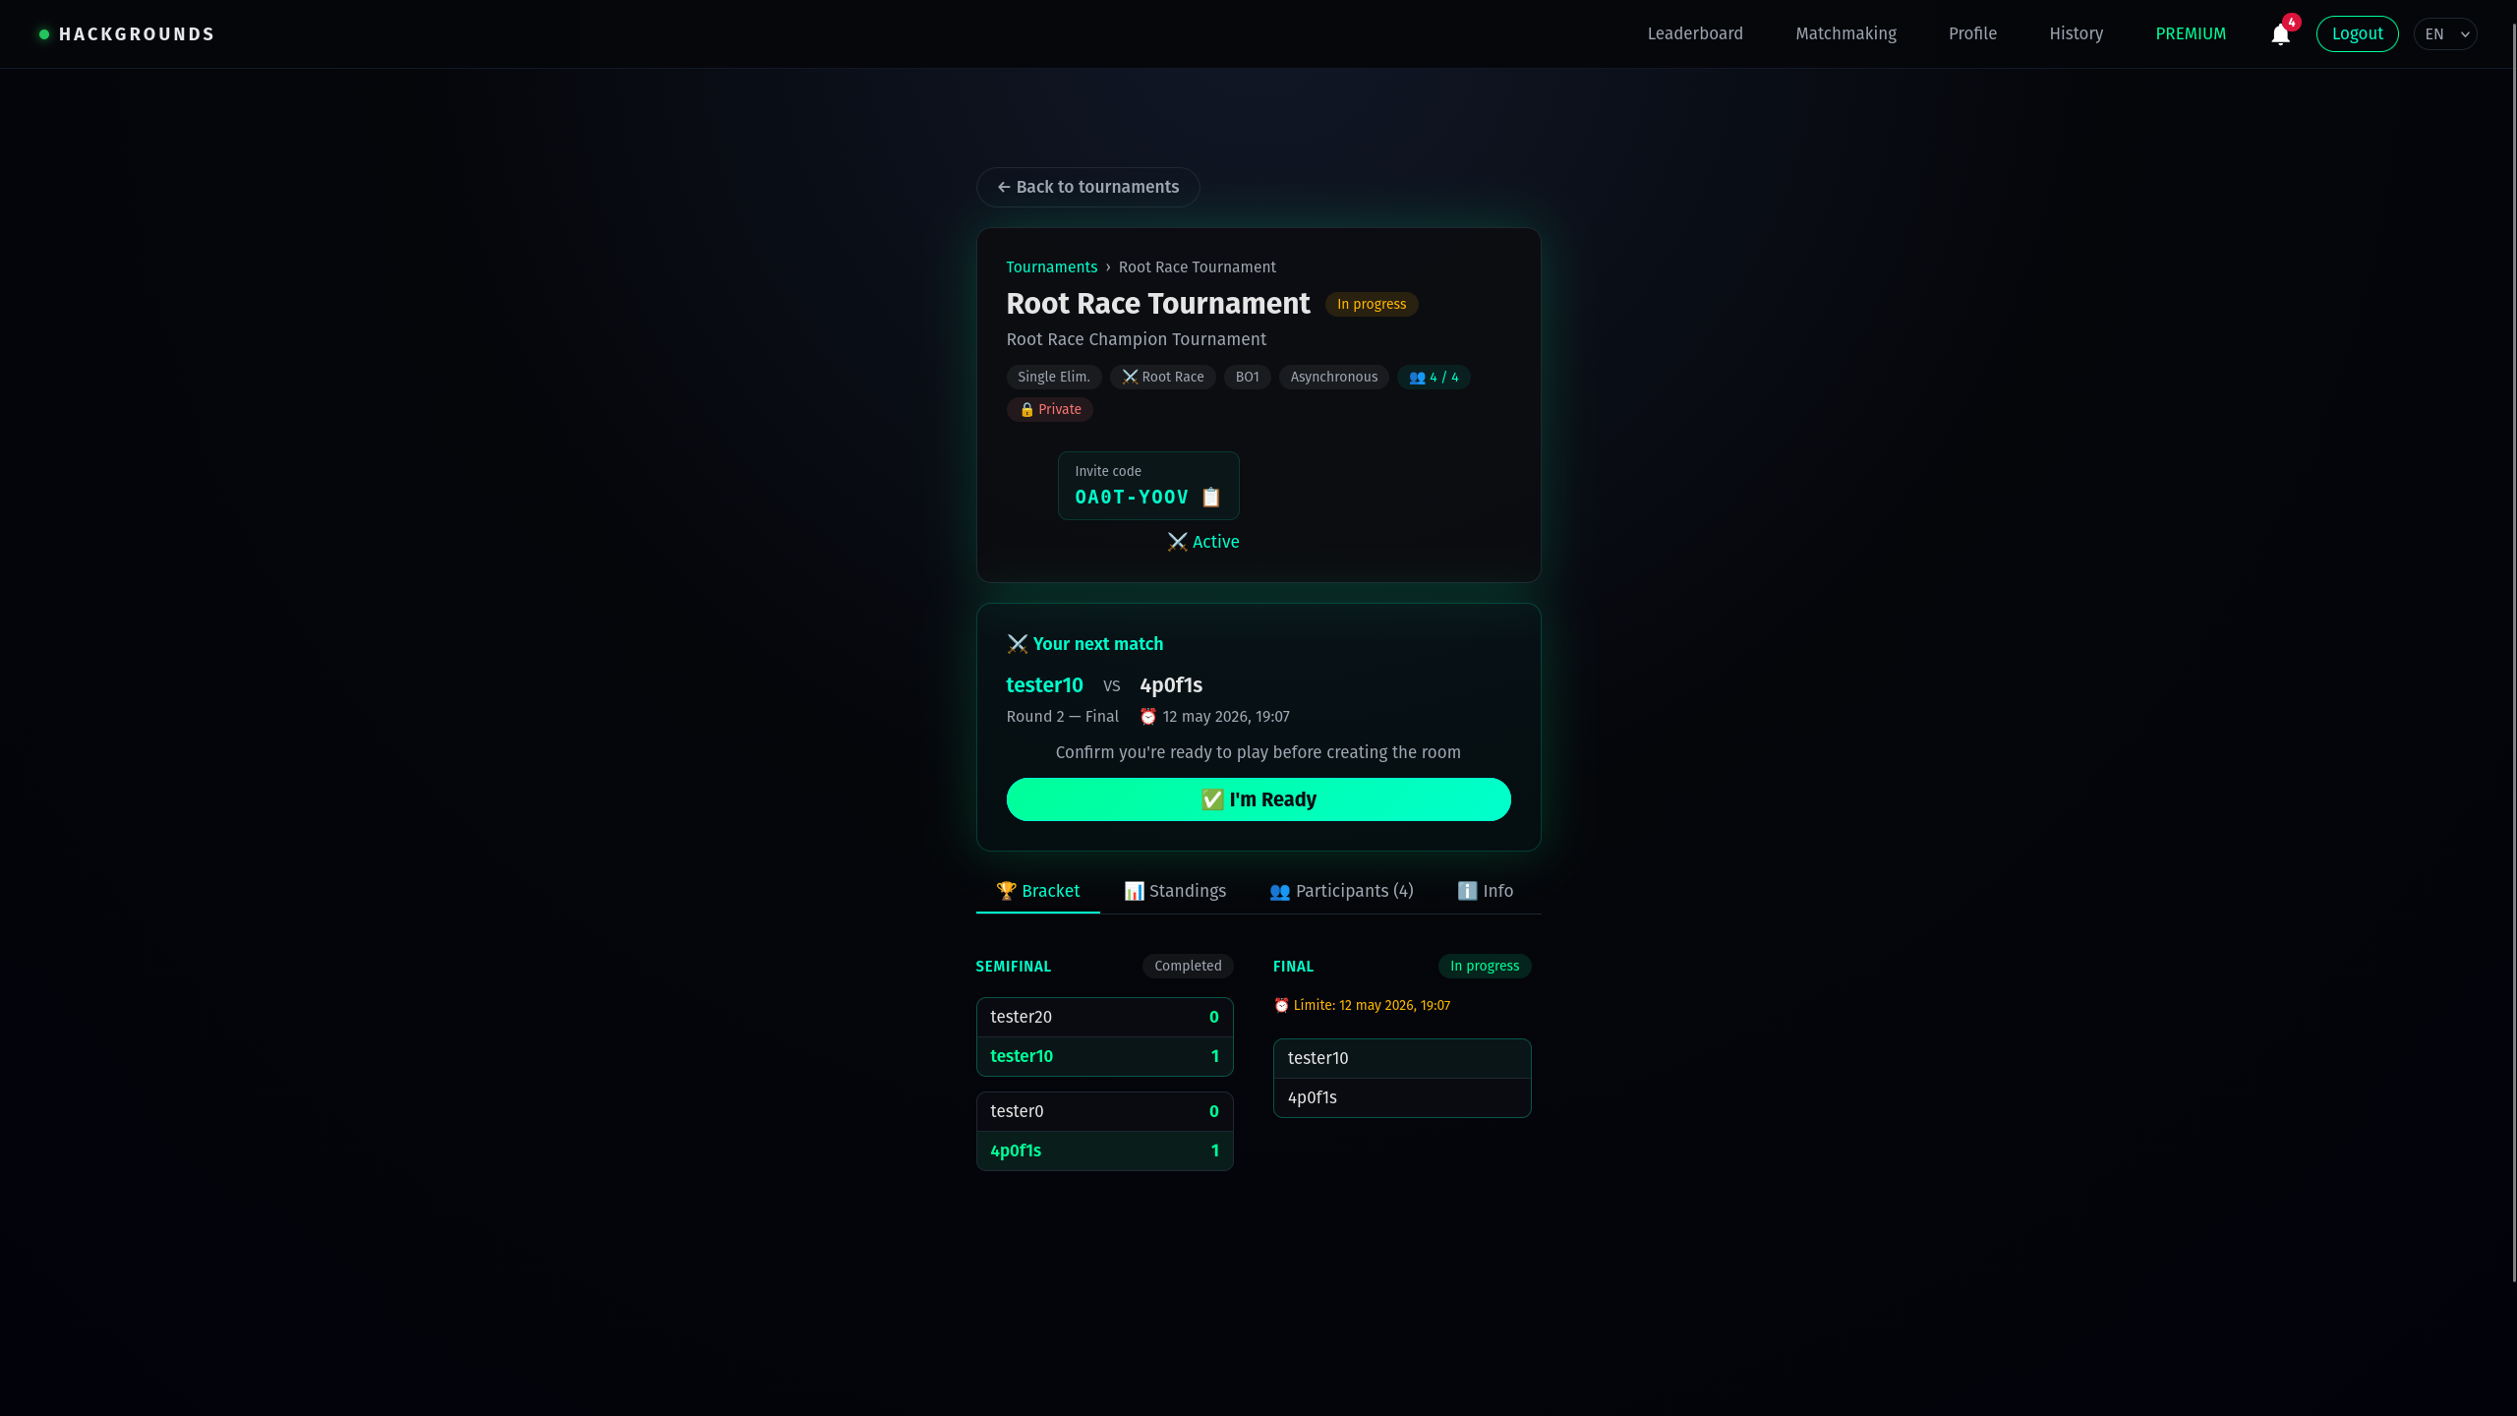Click the Single Elim. tag
Screen dimensions: 2517x1416
click(x=1054, y=377)
